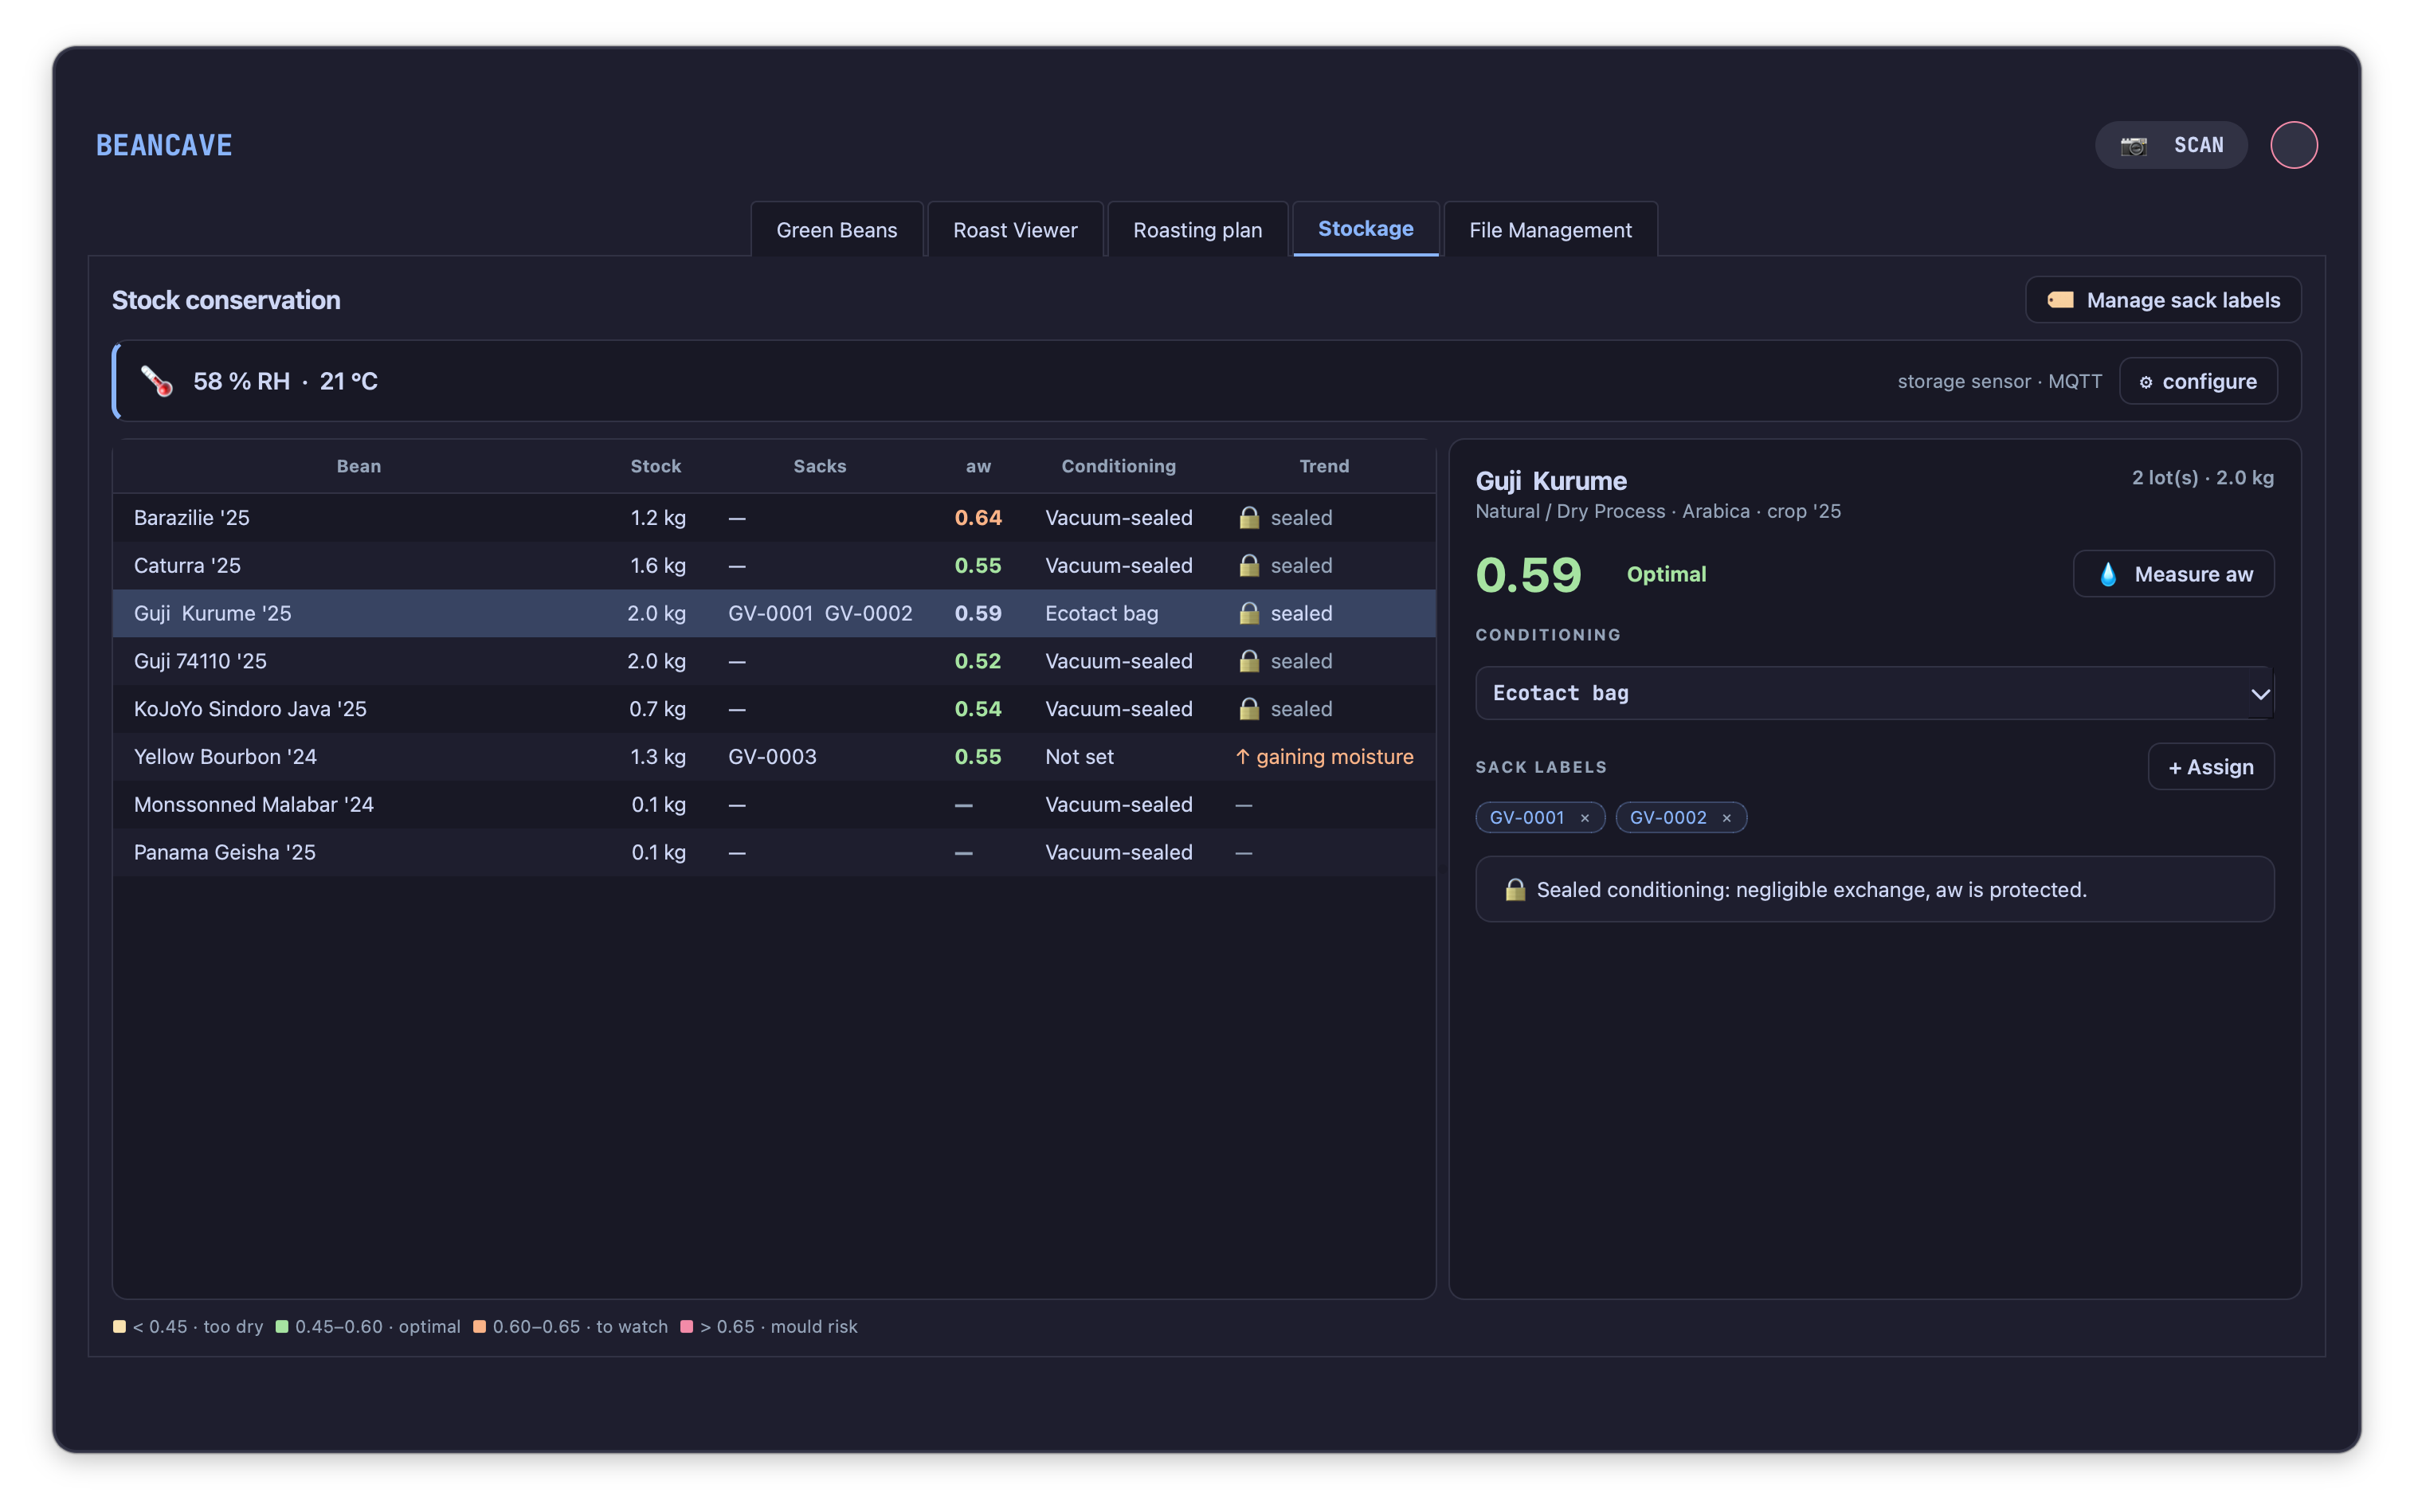The image size is (2414, 1512).
Task: Open the user avatar circle
Action: coord(2293,145)
